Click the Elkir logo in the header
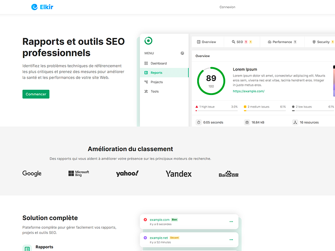Image resolution: width=335 pixels, height=251 pixels. (x=42, y=7)
